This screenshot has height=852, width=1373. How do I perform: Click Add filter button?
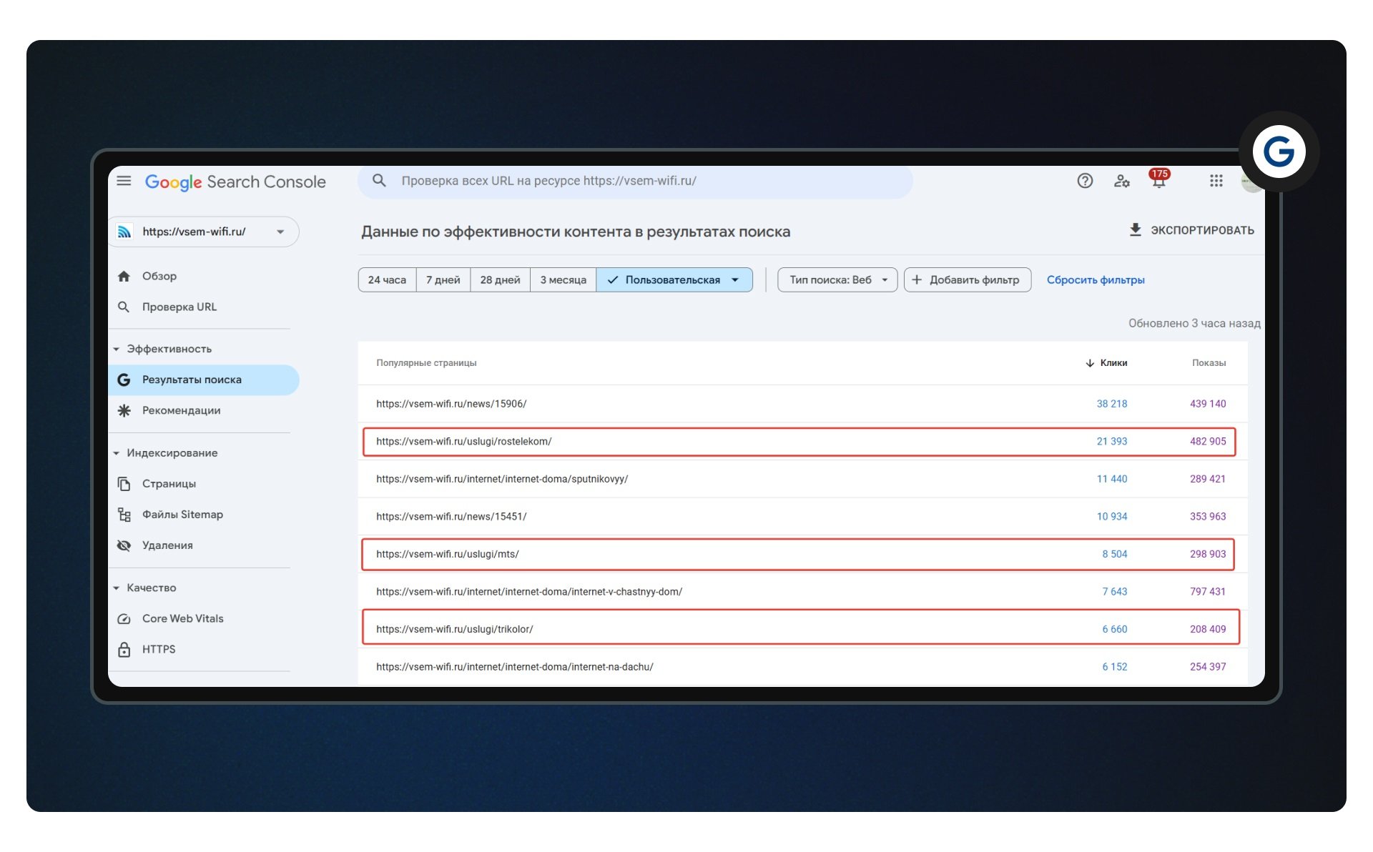tap(967, 280)
